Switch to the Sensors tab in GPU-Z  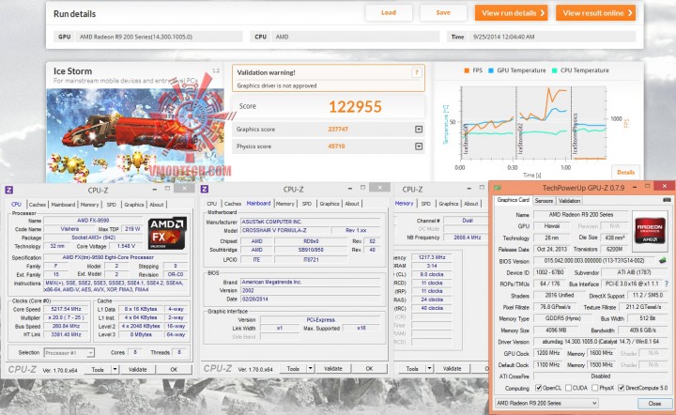[544, 200]
